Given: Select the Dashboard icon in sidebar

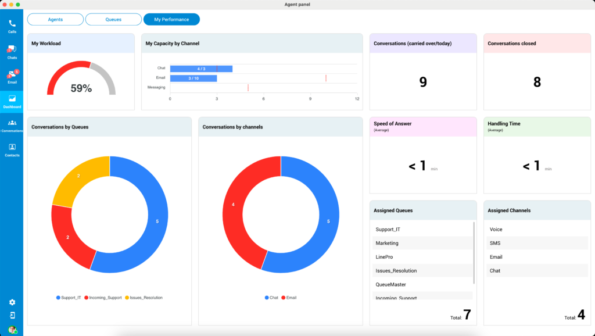Looking at the screenshot, I should click(12, 102).
